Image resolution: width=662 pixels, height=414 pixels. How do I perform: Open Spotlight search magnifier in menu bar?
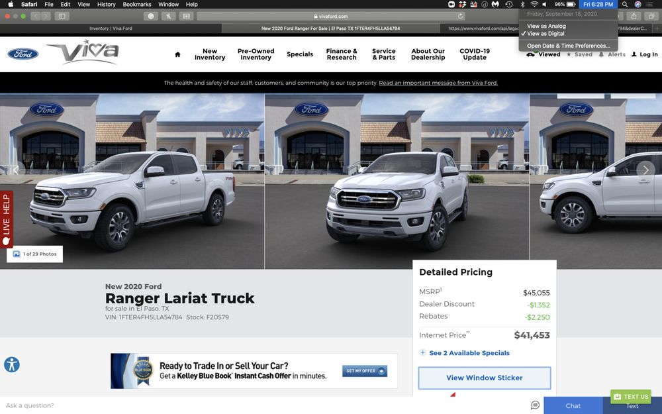point(625,4)
